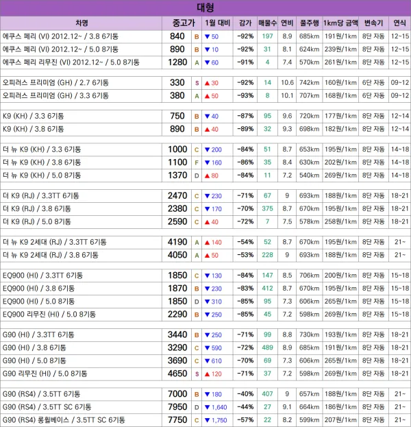
Task: Click the blue down arrow beside 1,750
Action: 207,420
